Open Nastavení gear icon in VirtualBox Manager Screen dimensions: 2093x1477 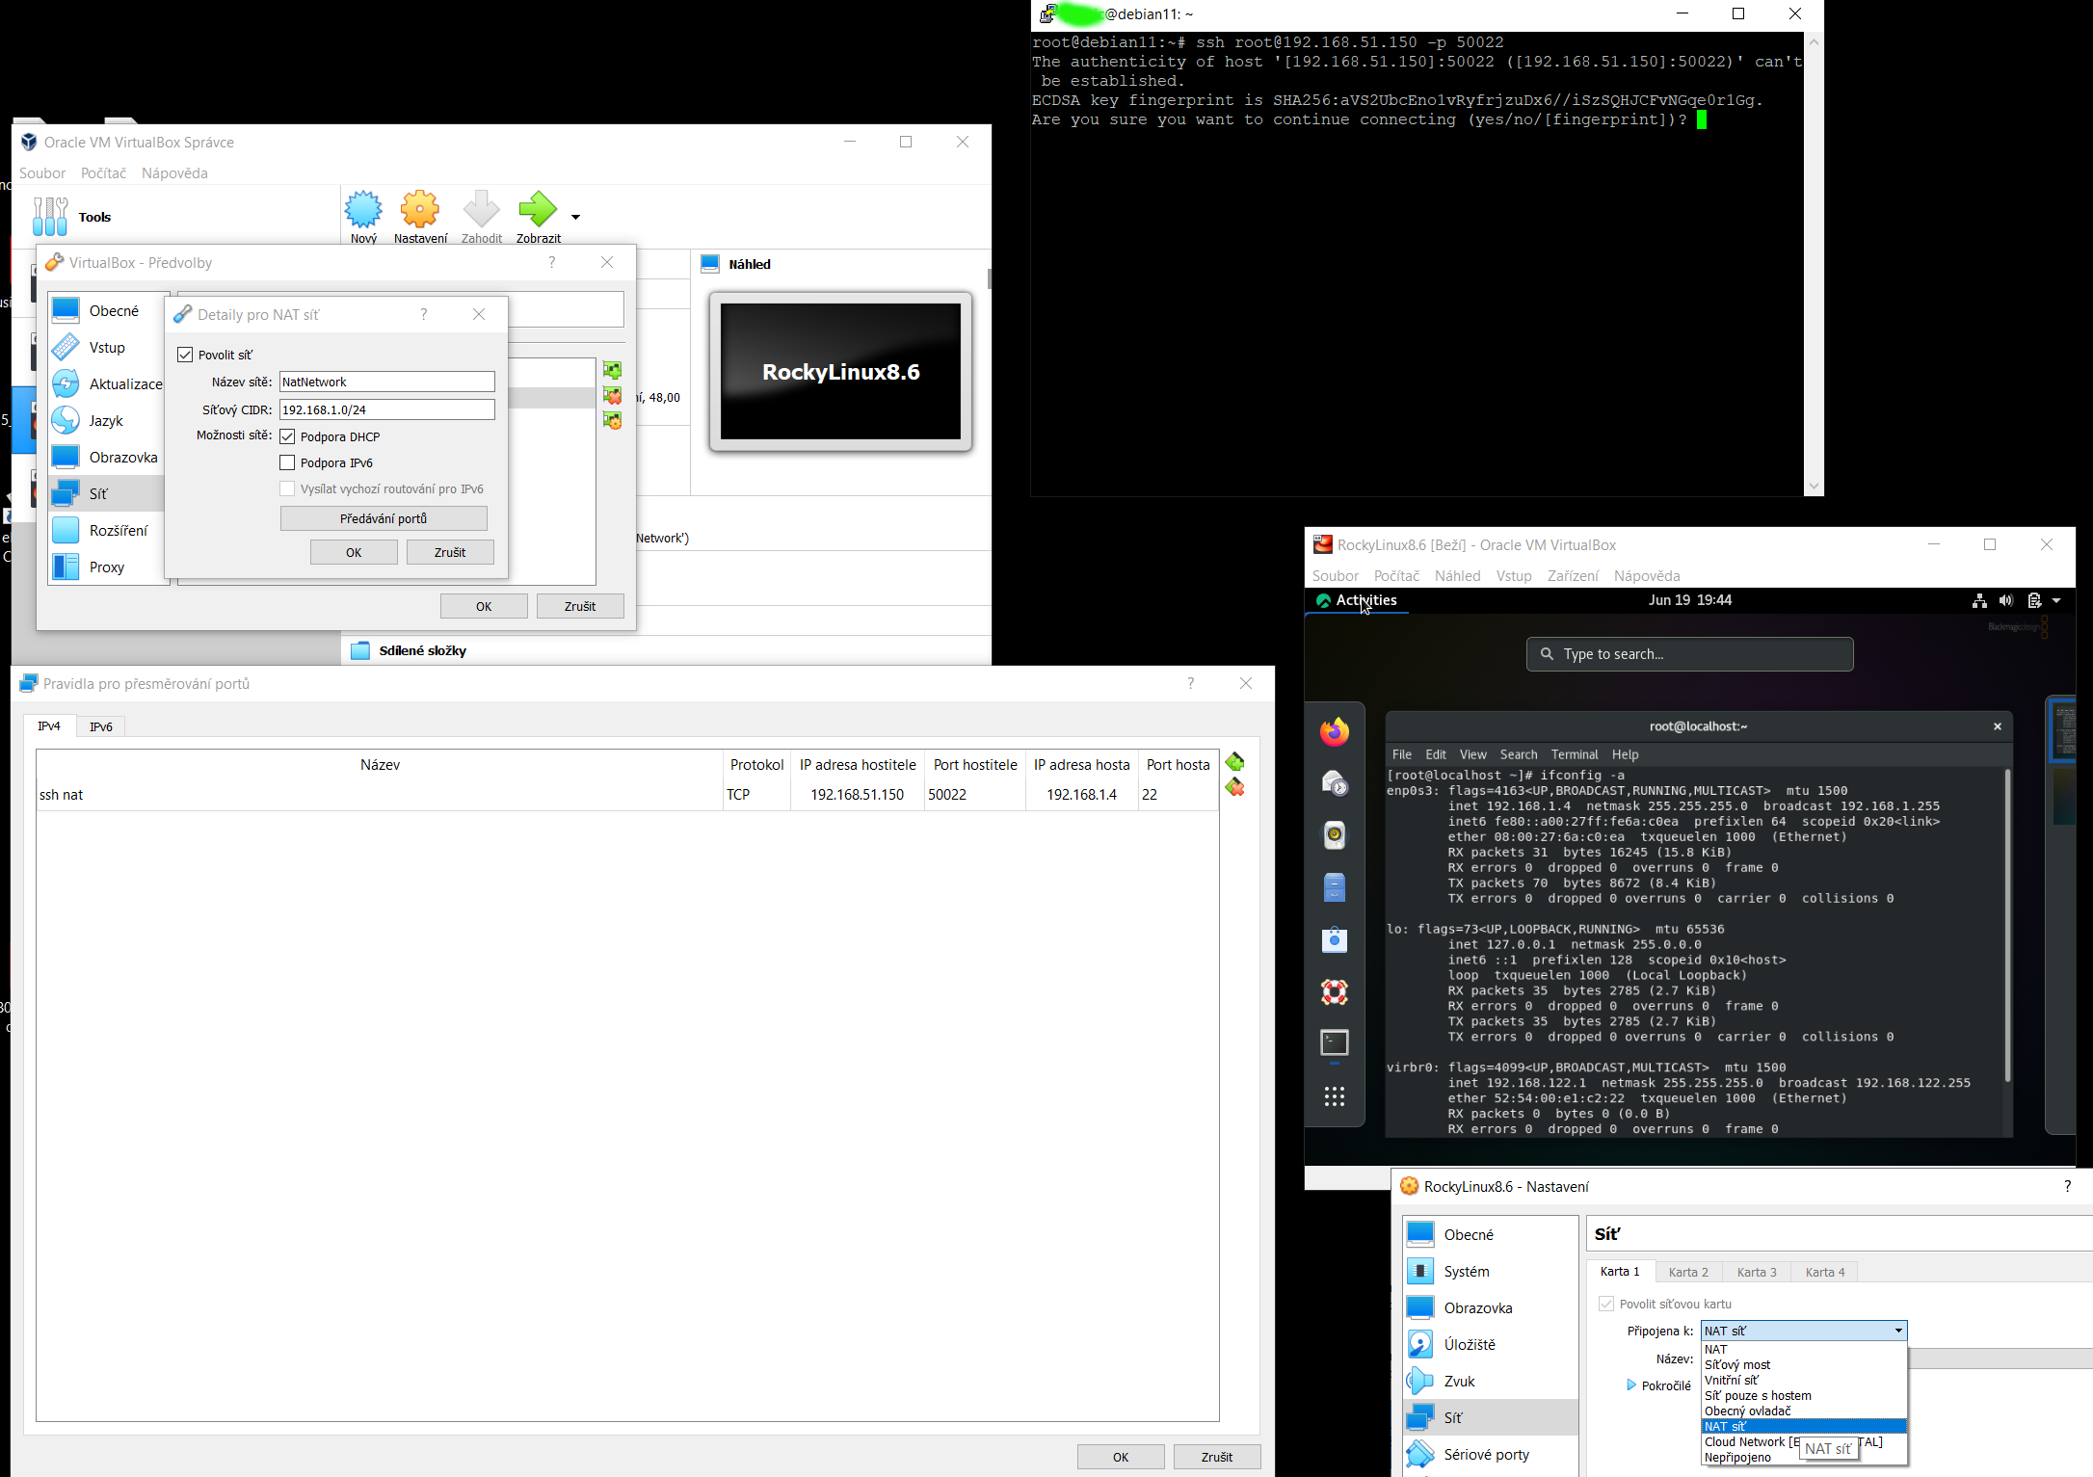coord(420,209)
